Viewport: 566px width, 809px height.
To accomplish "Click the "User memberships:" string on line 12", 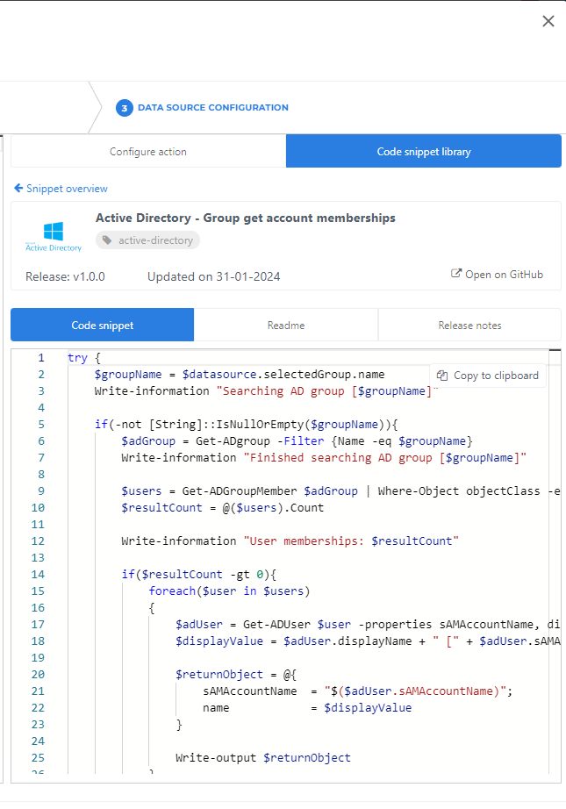I will 351,541.
